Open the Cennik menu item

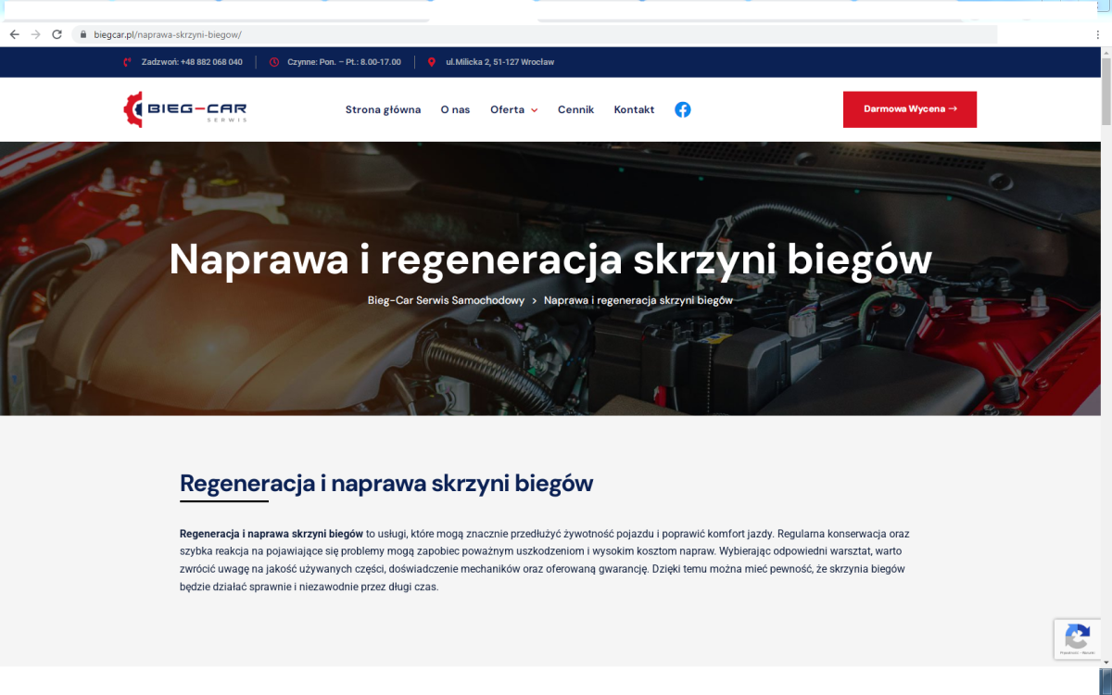575,109
